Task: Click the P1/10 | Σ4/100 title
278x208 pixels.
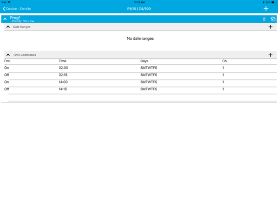Action: pyautogui.click(x=139, y=9)
